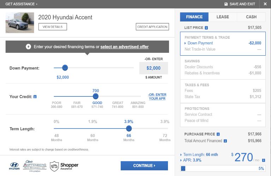This screenshot has width=271, height=176.
Task: Click the List Price info icon
Action: coord(206,28)
